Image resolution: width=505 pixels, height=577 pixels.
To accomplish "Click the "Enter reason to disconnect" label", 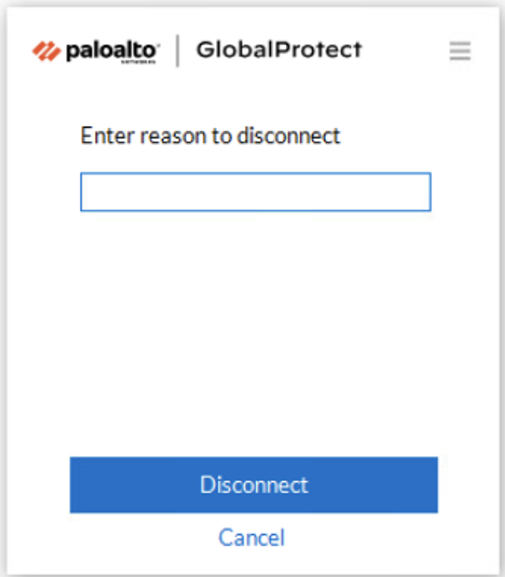I will coord(210,136).
